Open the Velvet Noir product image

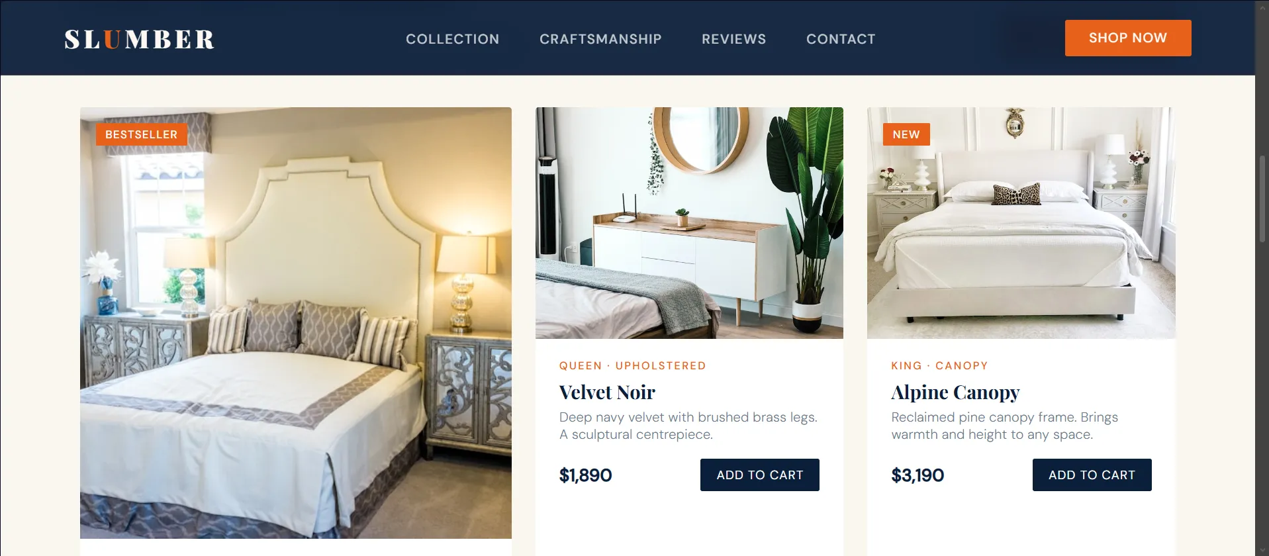pos(689,223)
